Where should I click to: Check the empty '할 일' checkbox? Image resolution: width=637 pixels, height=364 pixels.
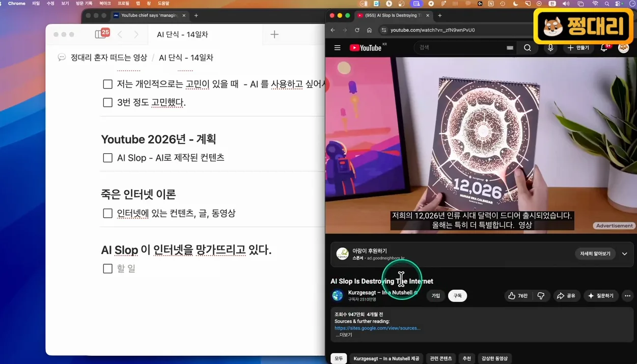coord(107,268)
